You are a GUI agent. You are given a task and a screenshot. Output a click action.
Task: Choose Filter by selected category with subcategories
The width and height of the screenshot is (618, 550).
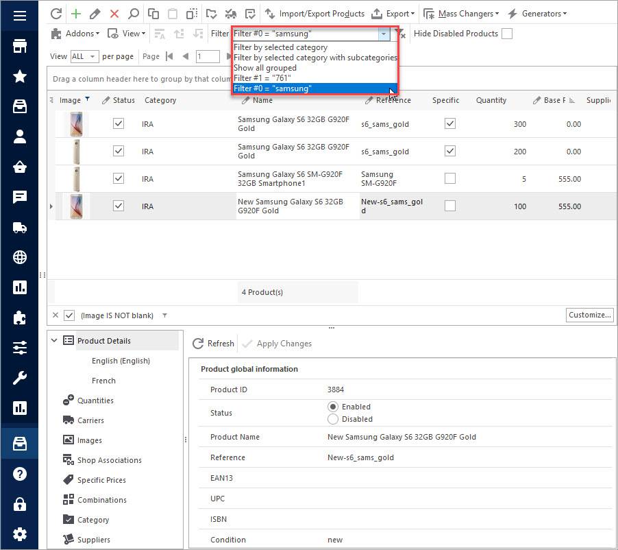click(x=315, y=58)
